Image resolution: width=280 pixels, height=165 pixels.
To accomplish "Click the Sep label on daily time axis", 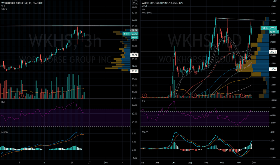I will tap(206, 163).
